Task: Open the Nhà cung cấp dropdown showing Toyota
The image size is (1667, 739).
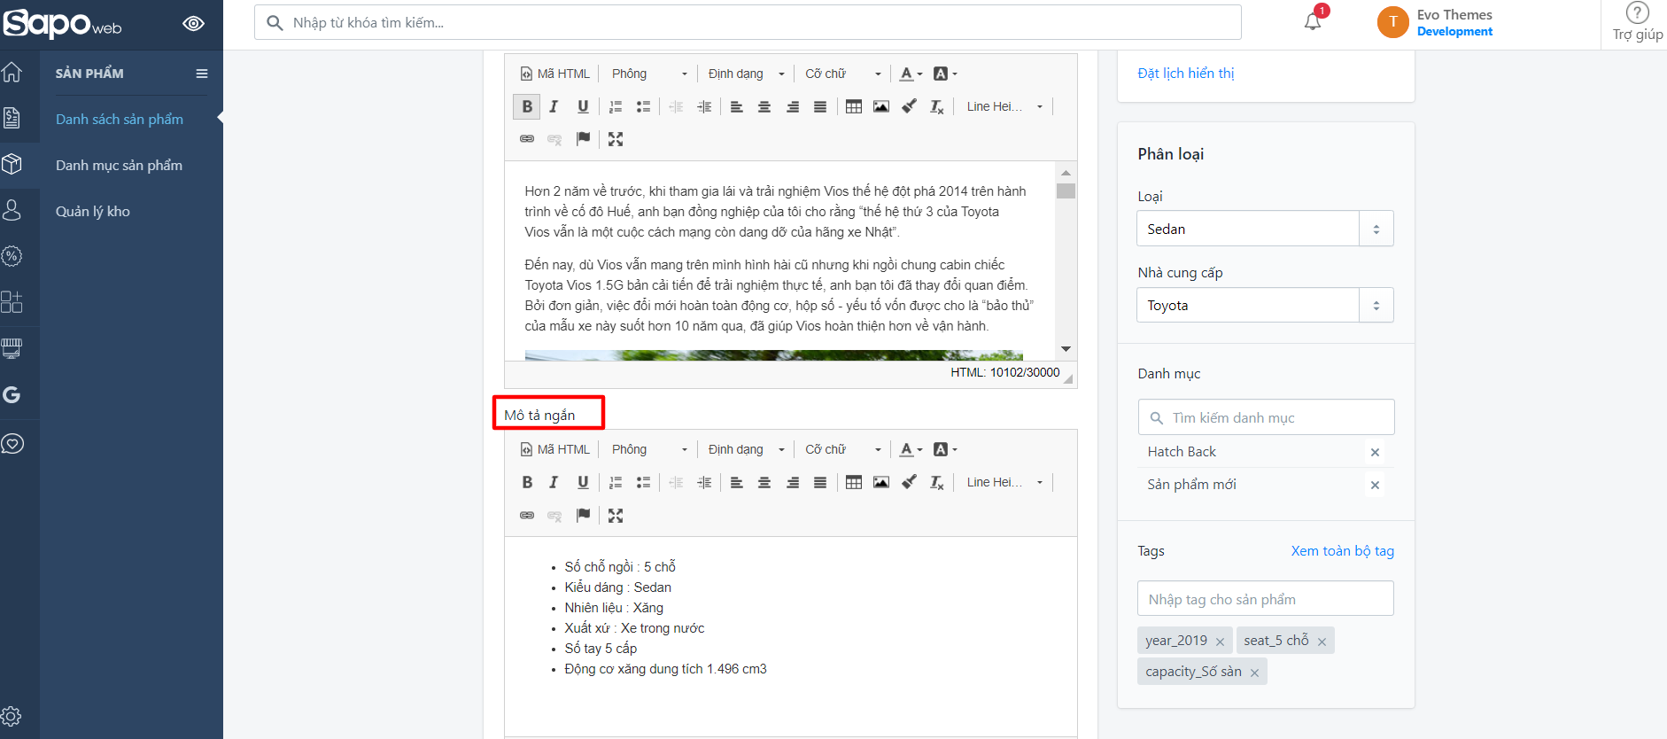Action: tap(1265, 305)
